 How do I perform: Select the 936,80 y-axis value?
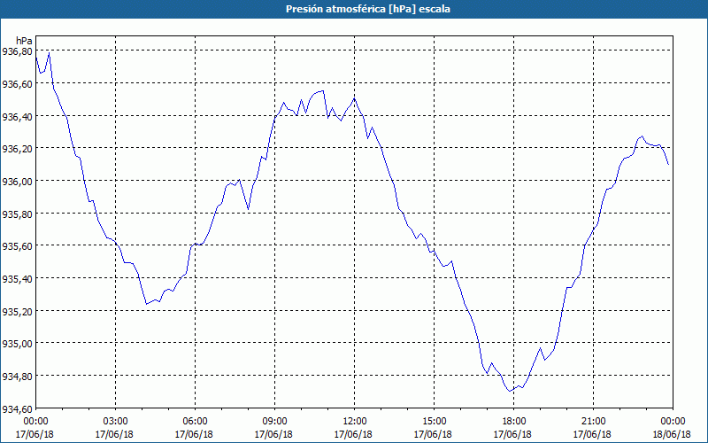click(x=17, y=51)
